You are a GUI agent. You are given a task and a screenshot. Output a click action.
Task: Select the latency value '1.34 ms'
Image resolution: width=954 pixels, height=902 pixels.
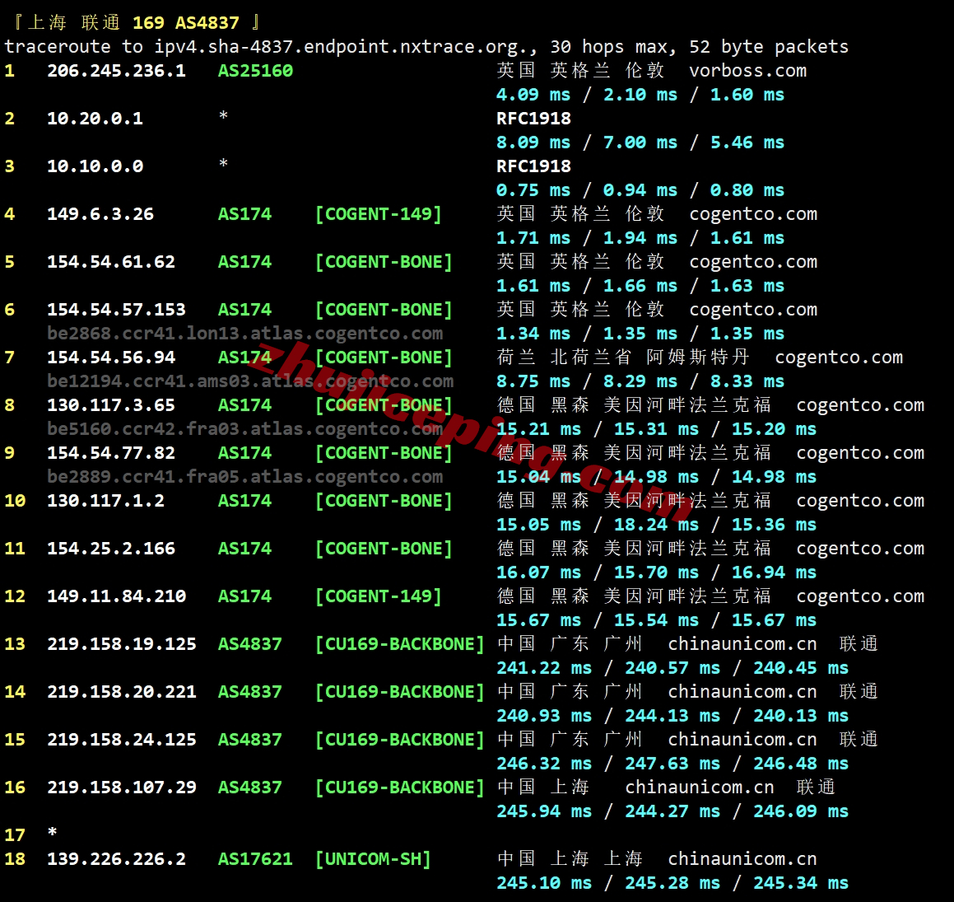tap(533, 334)
